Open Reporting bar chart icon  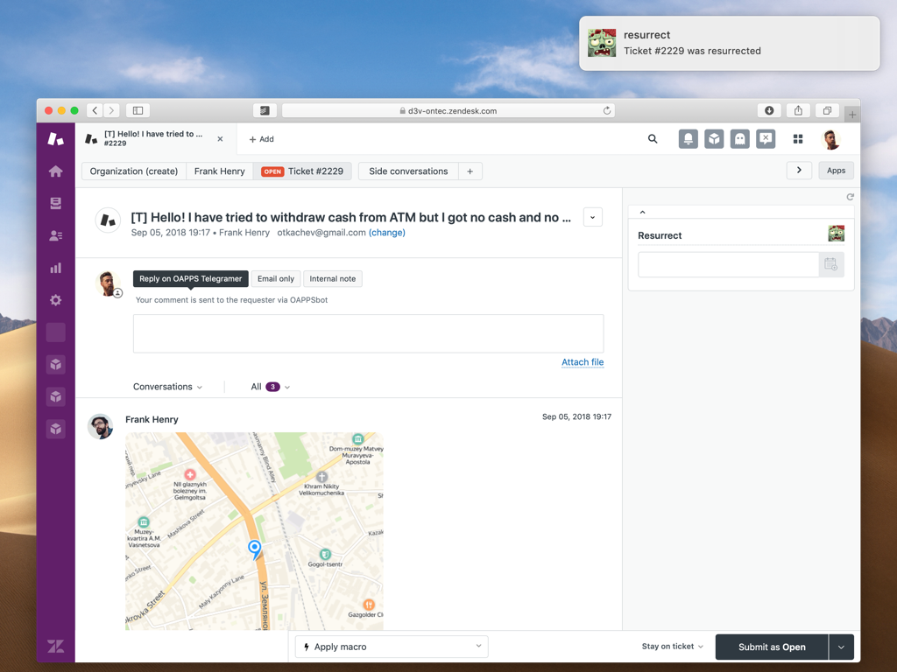56,268
